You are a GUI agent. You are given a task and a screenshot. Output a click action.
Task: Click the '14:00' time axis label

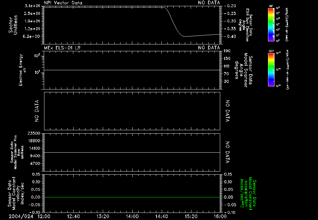(x=132, y=216)
